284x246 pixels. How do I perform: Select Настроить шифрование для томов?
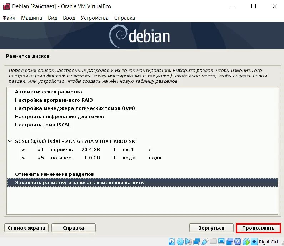[143, 117]
